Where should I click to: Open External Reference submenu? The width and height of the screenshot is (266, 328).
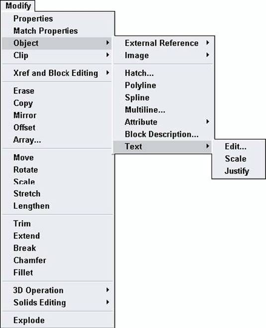coord(163,43)
